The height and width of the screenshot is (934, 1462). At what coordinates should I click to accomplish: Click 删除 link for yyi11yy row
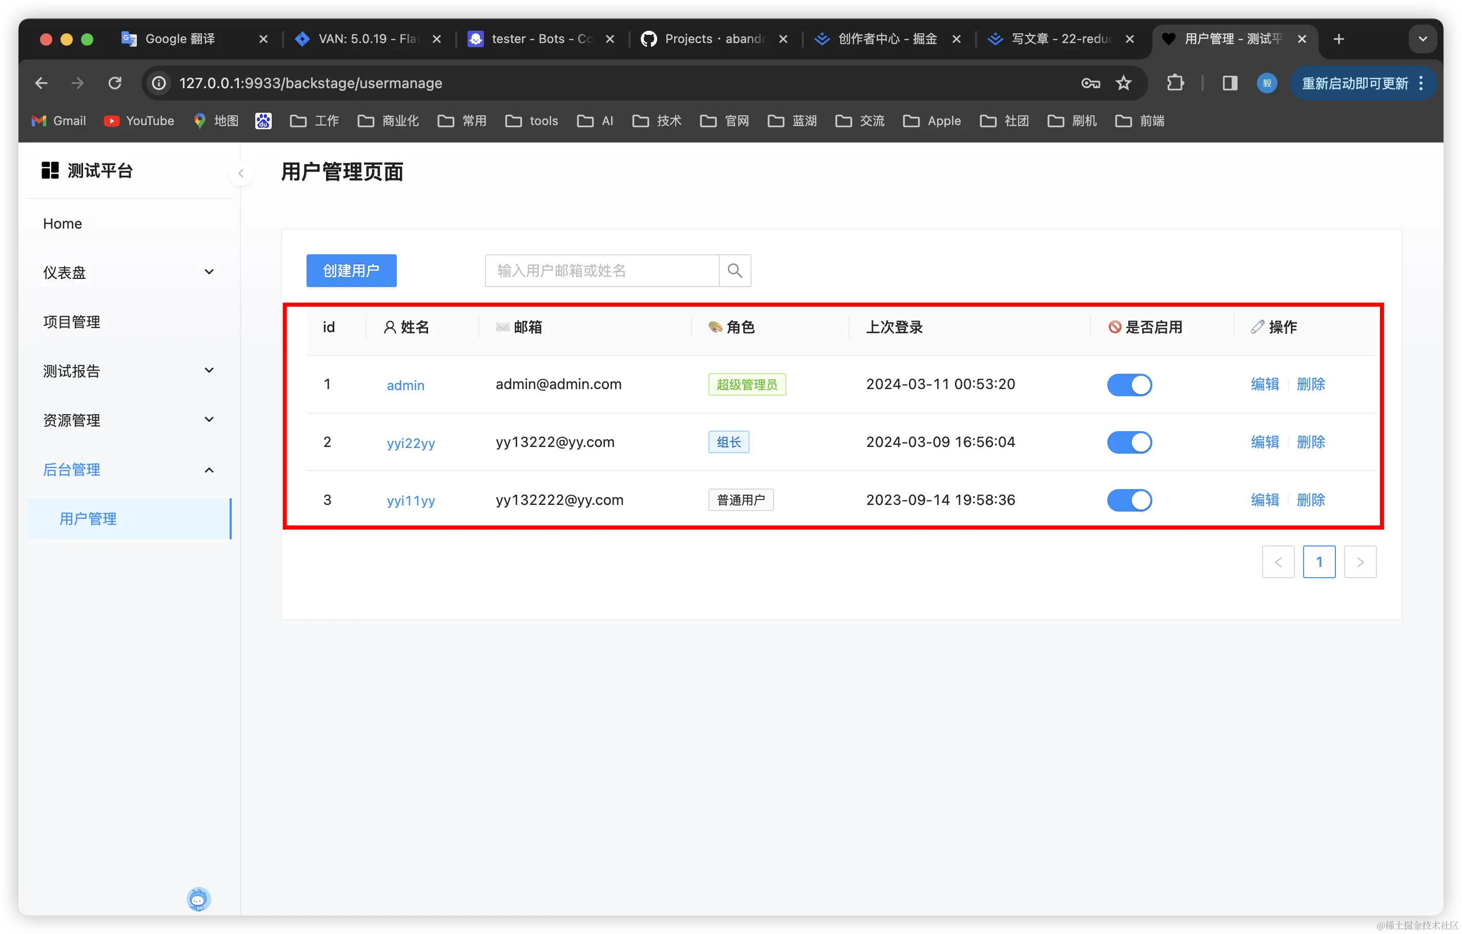[1311, 500]
